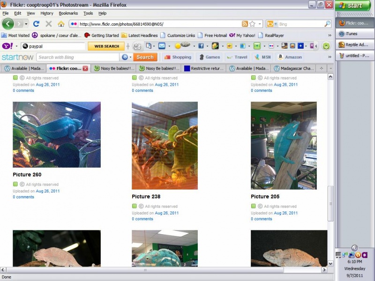
Task: Open the search engine chooser dropdown
Action: coord(276,24)
